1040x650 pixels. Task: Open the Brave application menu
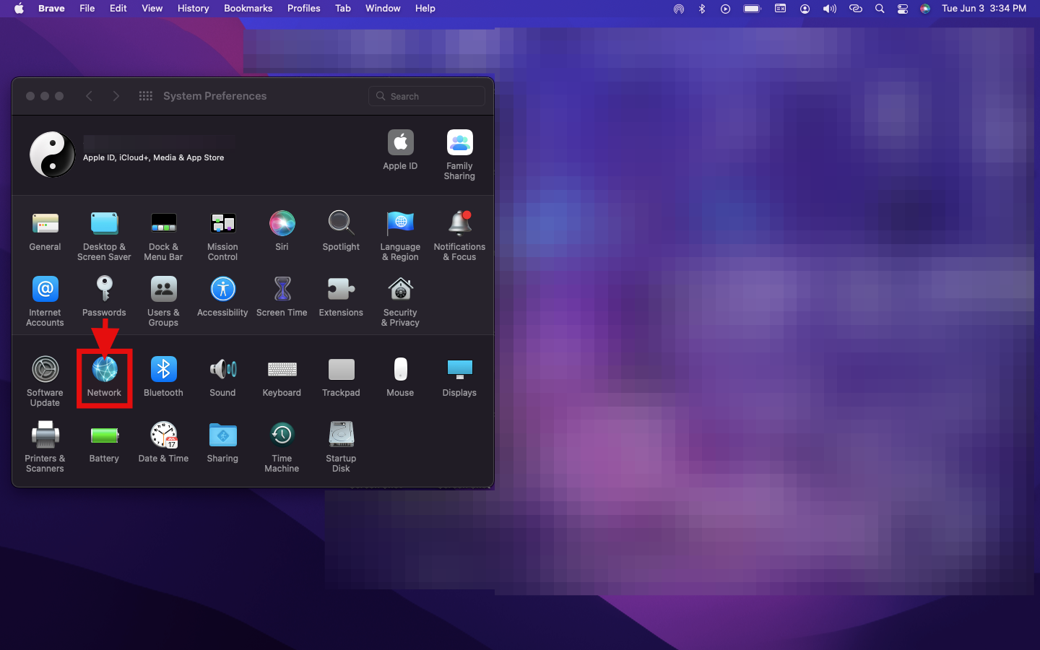click(x=51, y=9)
